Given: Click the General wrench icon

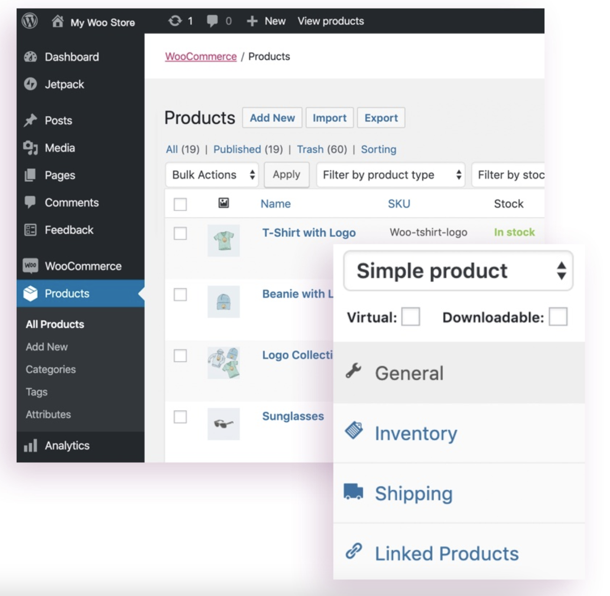Looking at the screenshot, I should (354, 371).
